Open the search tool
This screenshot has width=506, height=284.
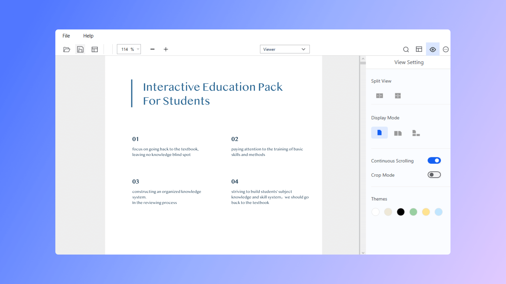pos(406,49)
